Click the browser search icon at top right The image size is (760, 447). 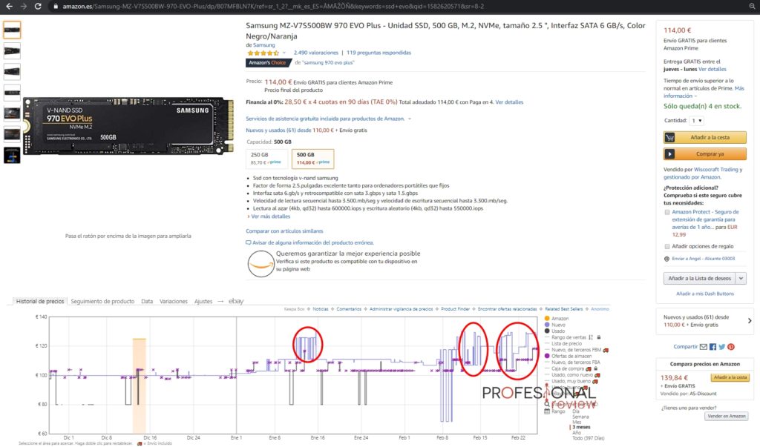click(x=753, y=6)
